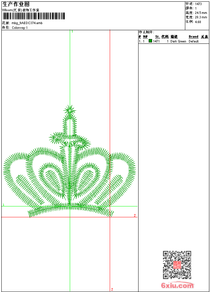210x292 pixels.
Task: Select the title text 生产作业图
Action: coord(16,4)
